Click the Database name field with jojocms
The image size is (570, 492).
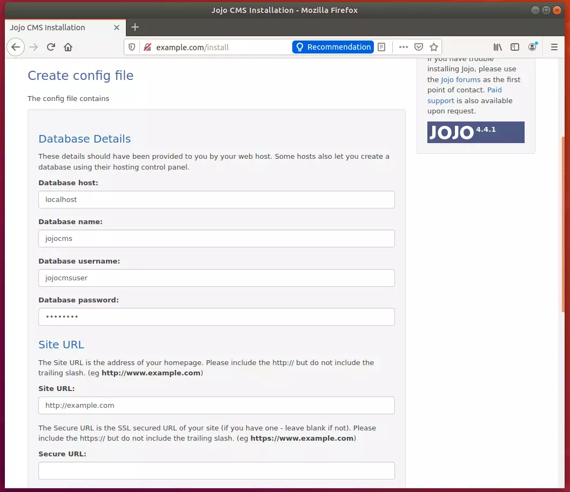coord(216,238)
